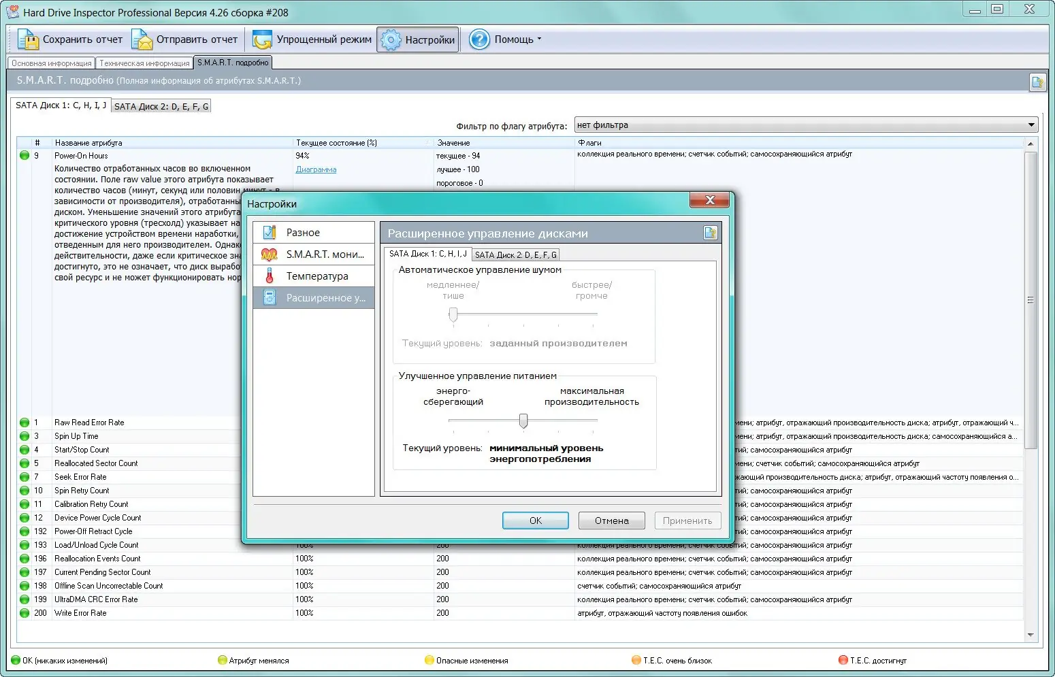
Task: Click the green OK legend icon
Action: click(16, 660)
